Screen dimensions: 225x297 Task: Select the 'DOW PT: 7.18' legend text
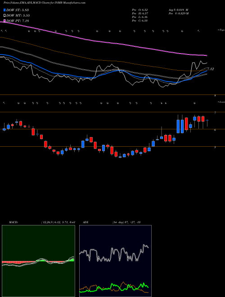pyautogui.click(x=18, y=21)
